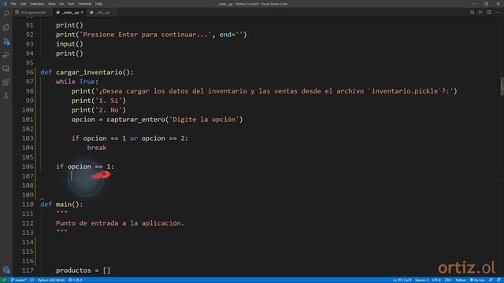Click the VS Code logo in title bar
The width and height of the screenshot is (504, 283).
(x=5, y=4)
